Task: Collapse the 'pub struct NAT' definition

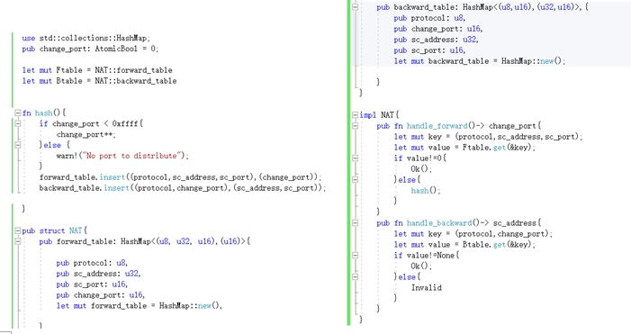Action: [18, 231]
